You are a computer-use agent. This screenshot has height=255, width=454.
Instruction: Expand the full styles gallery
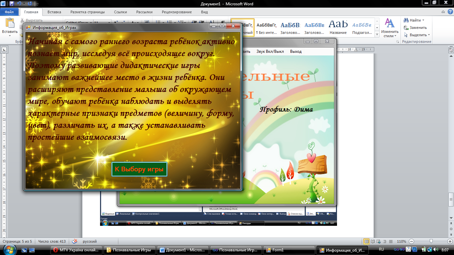click(x=377, y=34)
